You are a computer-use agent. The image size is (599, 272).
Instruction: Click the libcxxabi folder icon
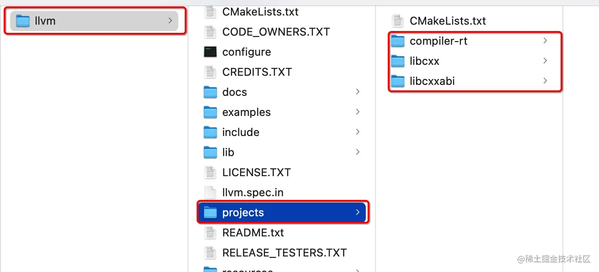click(x=398, y=81)
